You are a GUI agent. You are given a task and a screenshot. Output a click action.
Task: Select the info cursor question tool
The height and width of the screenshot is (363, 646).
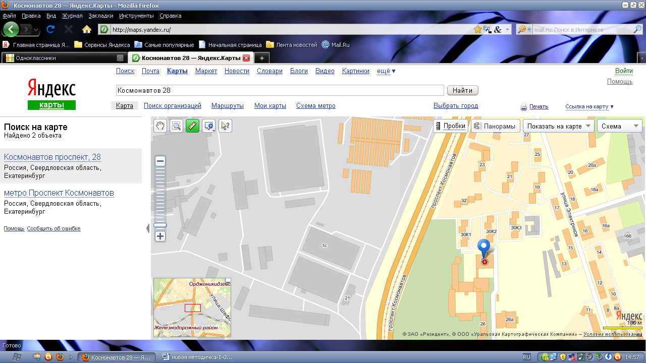[225, 126]
